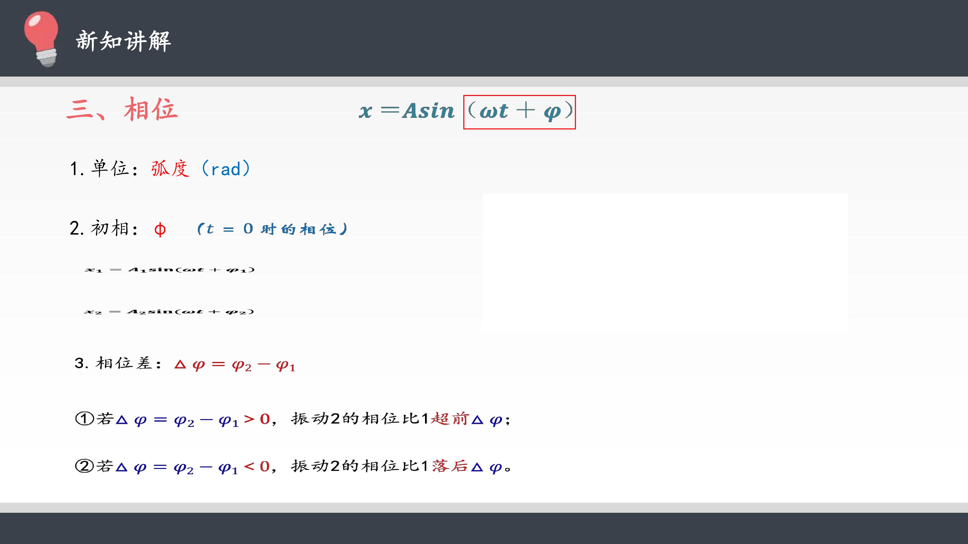968x544 pixels.
Task: Select the x₁ = A₁sin(ωt + φ₁) equation
Action: (170, 269)
